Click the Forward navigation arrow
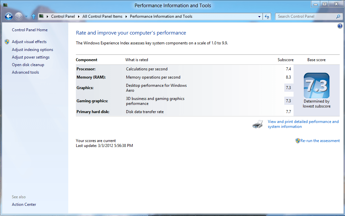This screenshot has height=216, width=345. pyautogui.click(x=19, y=16)
